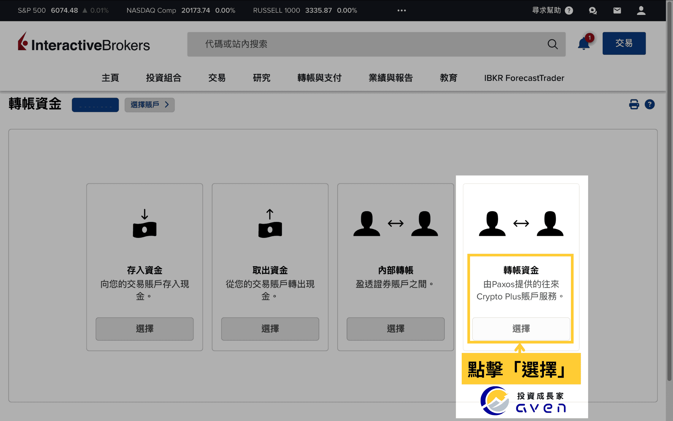The width and height of the screenshot is (673, 421).
Task: Click the search magnifier icon
Action: (x=552, y=44)
